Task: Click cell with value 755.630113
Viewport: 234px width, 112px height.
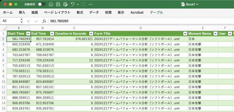Action: pyautogui.click(x=19, y=66)
